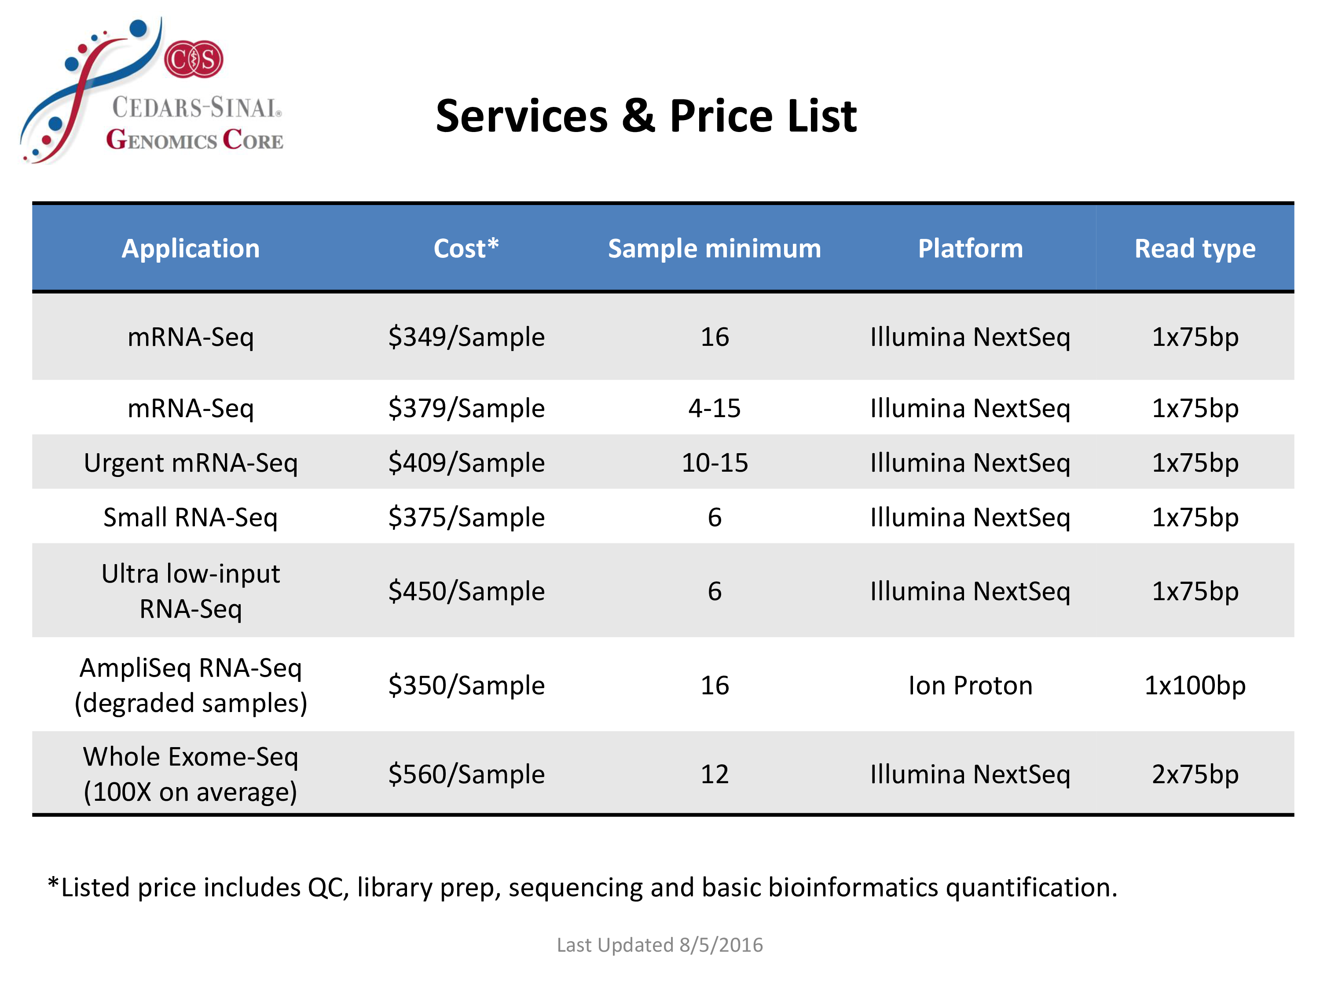1320x990 pixels.
Task: Click the Last Updated 8/5/2016 text
Action: [660, 945]
